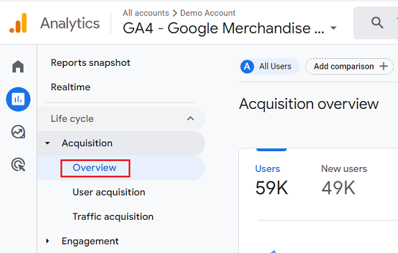Click the All Users chip
The height and width of the screenshot is (253, 398).
270,67
